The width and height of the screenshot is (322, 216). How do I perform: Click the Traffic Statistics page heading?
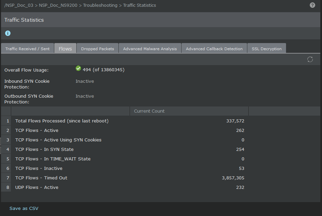pos(24,20)
